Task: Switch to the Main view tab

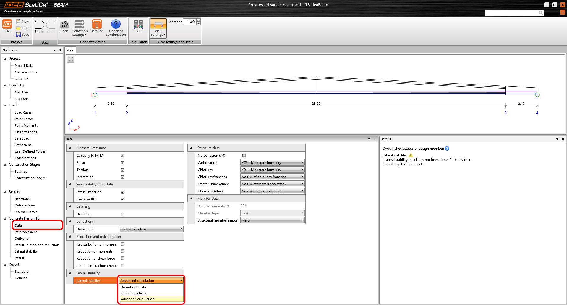Action: point(70,50)
